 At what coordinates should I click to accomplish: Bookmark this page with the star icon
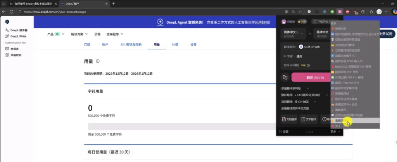point(300,12)
